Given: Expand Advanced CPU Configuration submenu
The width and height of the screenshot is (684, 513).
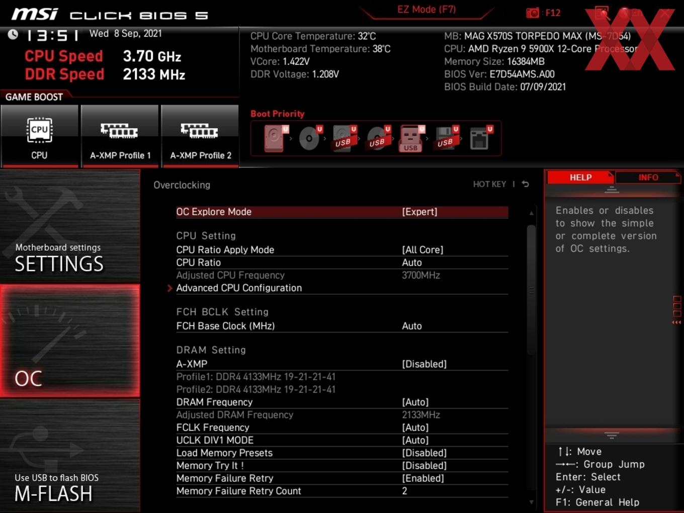Looking at the screenshot, I should (x=239, y=288).
